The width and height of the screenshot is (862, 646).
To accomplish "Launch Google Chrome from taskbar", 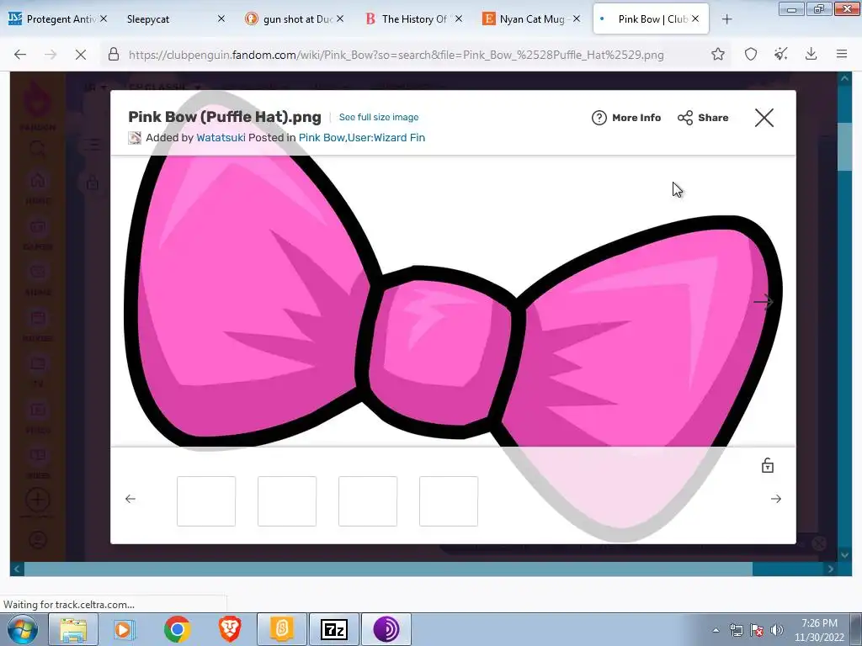I will 177,629.
